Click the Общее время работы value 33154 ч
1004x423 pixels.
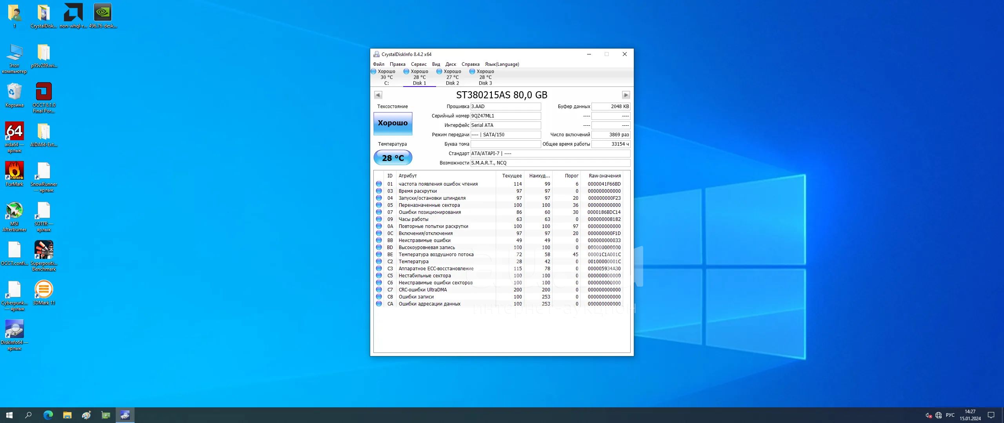(x=611, y=144)
